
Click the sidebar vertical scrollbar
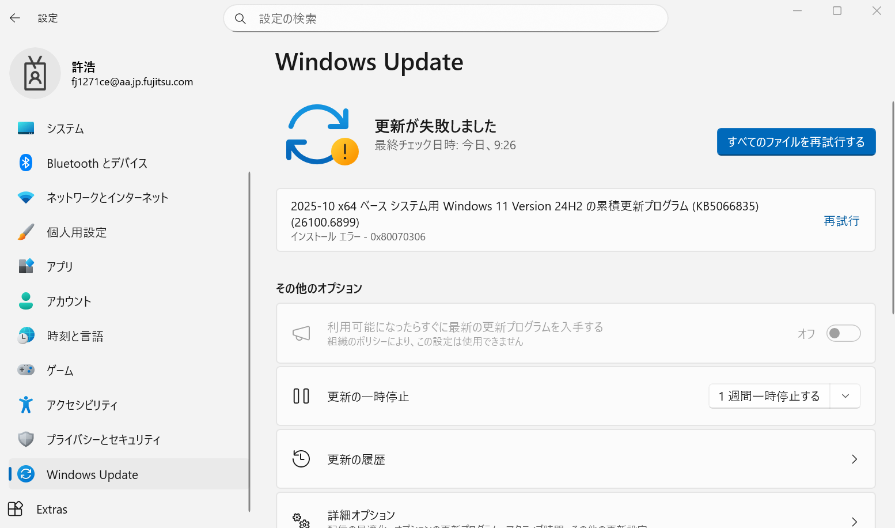coord(249,341)
